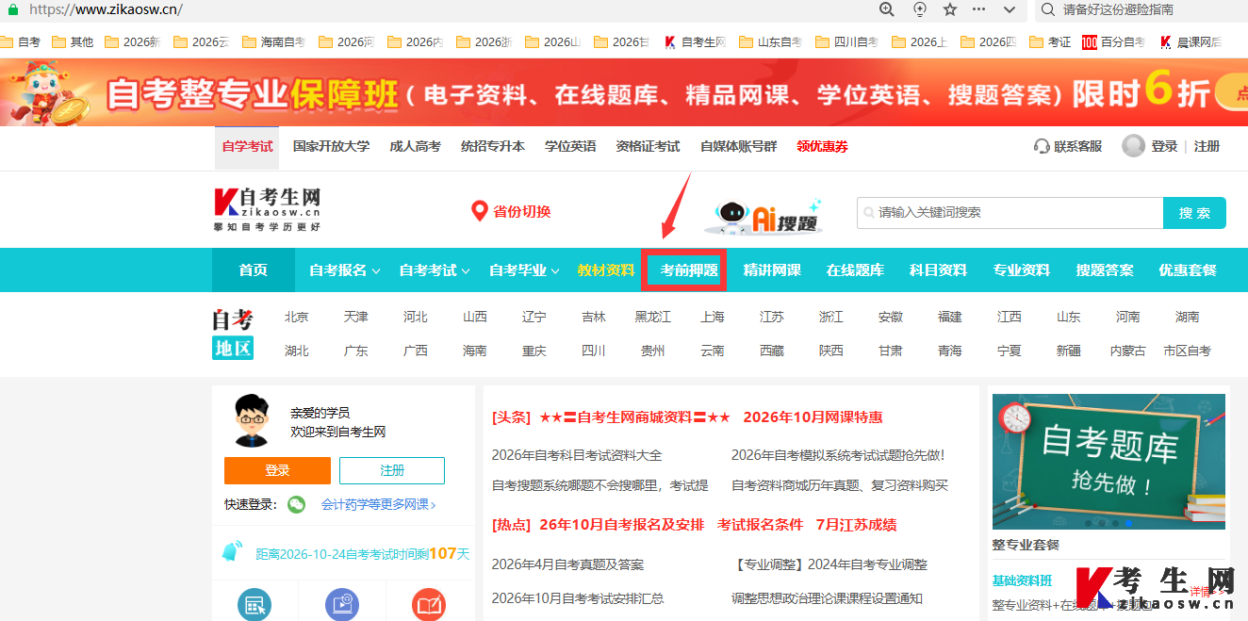This screenshot has height=621, width=1248.
Task: Choose the 市区自考 region link
Action: (1188, 351)
